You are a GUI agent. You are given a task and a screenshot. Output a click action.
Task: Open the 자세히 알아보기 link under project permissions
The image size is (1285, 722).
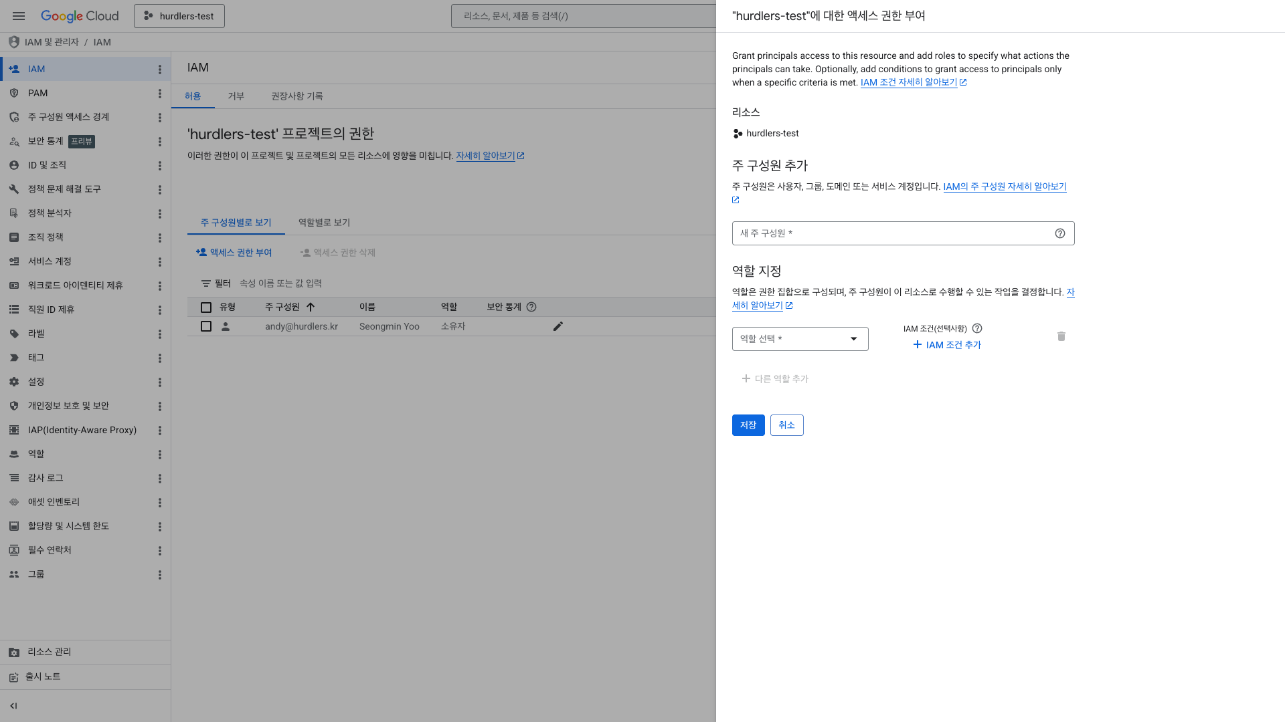point(490,156)
